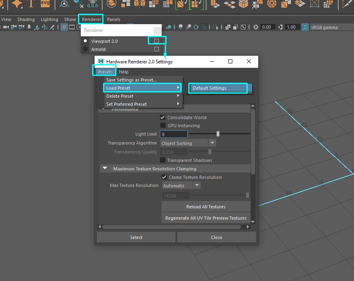The height and width of the screenshot is (281, 354).
Task: Toggle the Film Gate icon
Action: pos(72,27)
